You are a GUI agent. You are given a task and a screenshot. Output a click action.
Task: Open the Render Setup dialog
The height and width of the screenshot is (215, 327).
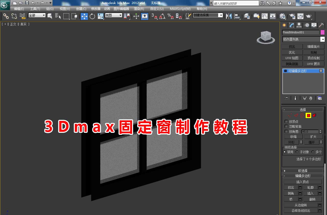tap(292, 16)
